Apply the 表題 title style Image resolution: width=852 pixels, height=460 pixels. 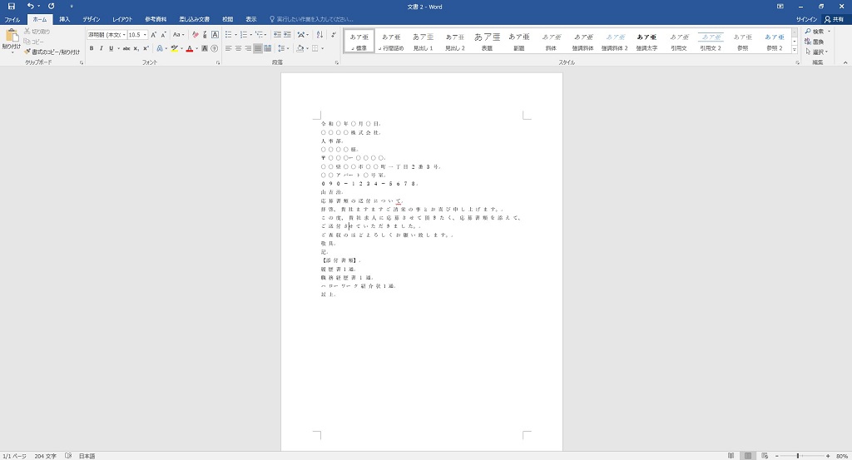(x=487, y=42)
